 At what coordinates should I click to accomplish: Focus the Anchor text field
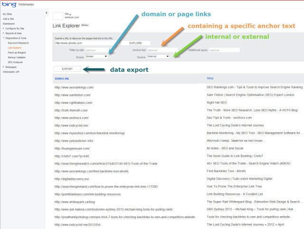click(162, 50)
